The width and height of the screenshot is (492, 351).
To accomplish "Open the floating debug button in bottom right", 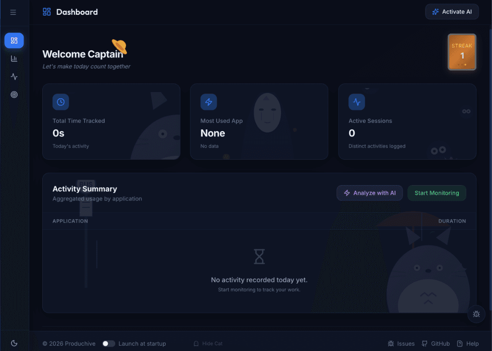I will tap(476, 314).
